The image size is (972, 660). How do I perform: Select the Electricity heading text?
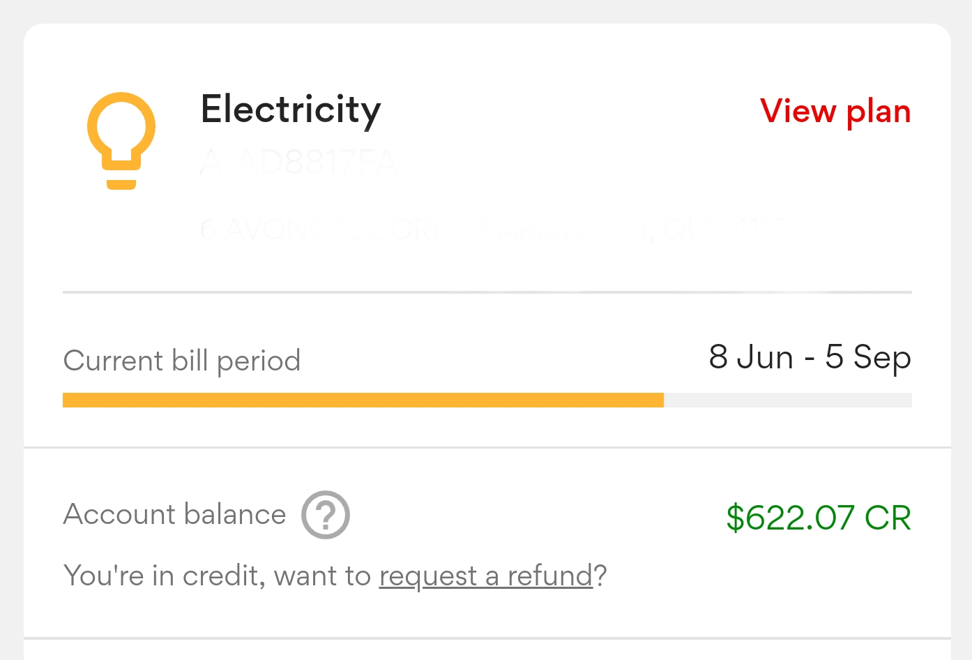[x=291, y=110]
